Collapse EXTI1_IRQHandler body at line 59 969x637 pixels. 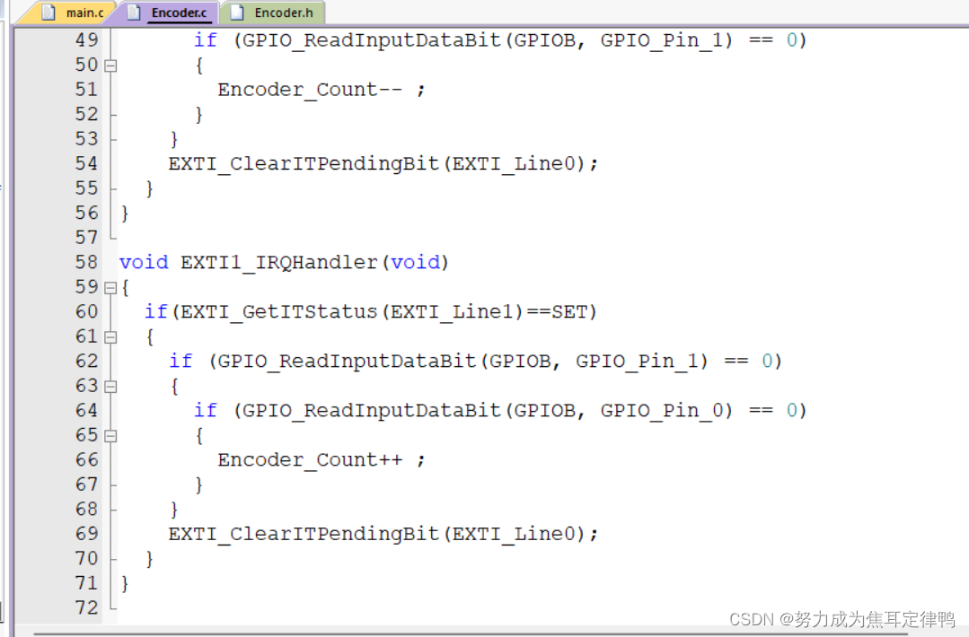pos(110,288)
